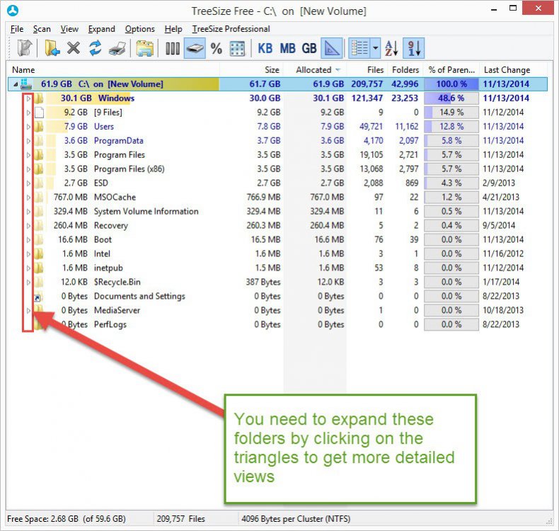Image resolution: width=559 pixels, height=531 pixels.
Task: Open the TreeSize Professional menu
Action: click(x=231, y=29)
